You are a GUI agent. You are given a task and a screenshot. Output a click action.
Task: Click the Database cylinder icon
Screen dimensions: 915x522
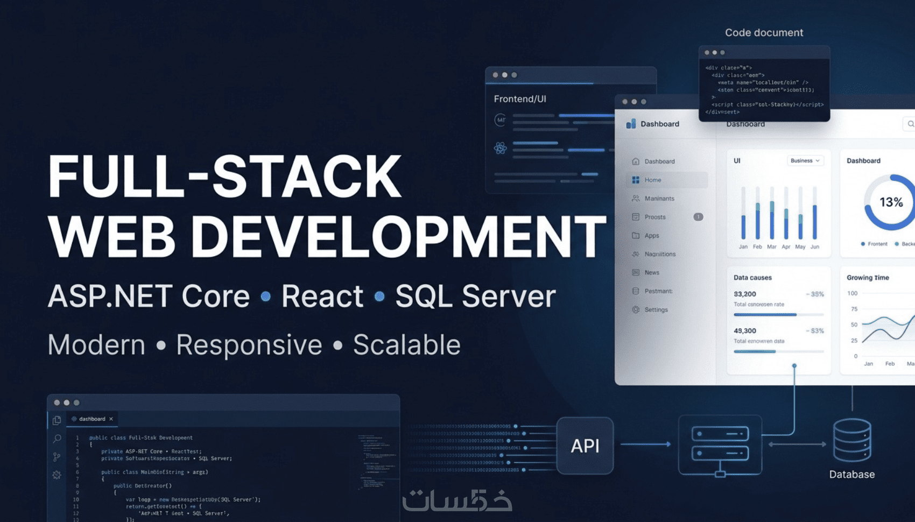(852, 441)
